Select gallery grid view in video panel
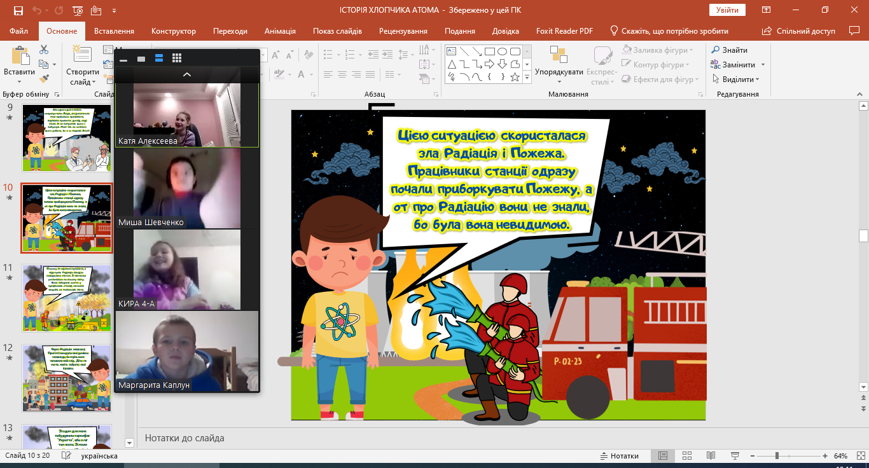Image resolution: width=869 pixels, height=468 pixels. pyautogui.click(x=177, y=59)
